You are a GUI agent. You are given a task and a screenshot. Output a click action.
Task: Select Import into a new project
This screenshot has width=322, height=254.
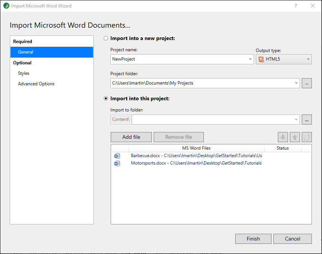(x=106, y=39)
